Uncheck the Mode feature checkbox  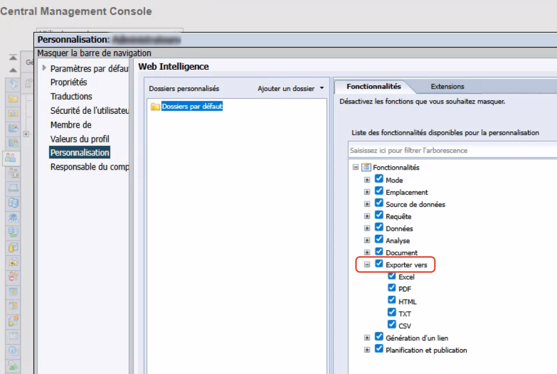coord(379,179)
